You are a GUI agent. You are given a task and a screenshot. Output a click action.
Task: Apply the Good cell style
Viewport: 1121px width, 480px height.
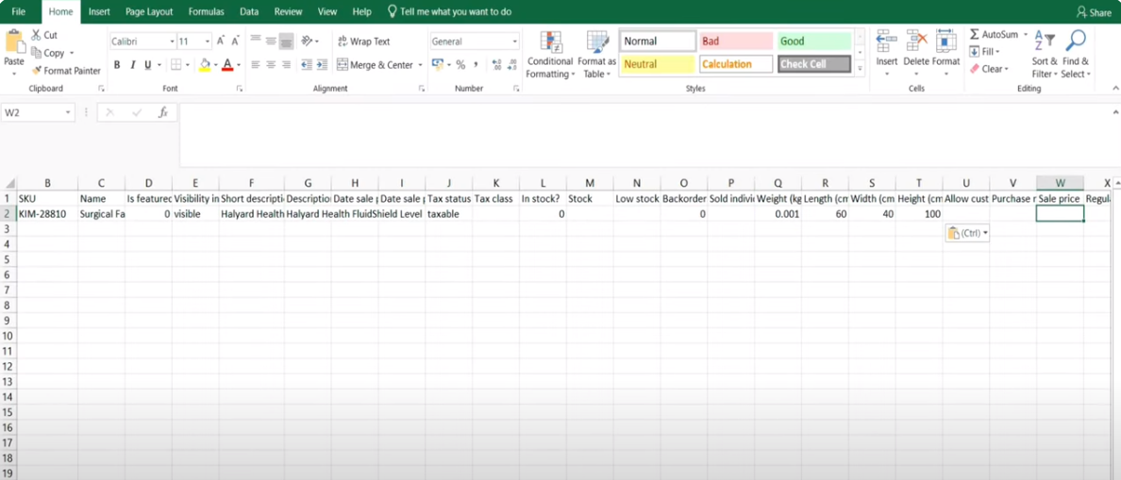[x=814, y=41]
